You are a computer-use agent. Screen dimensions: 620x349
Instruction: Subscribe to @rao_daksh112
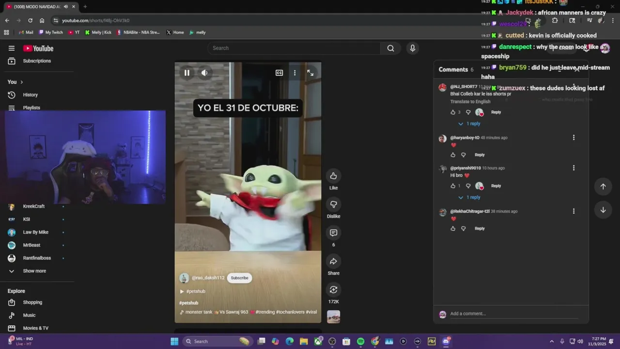click(x=239, y=278)
